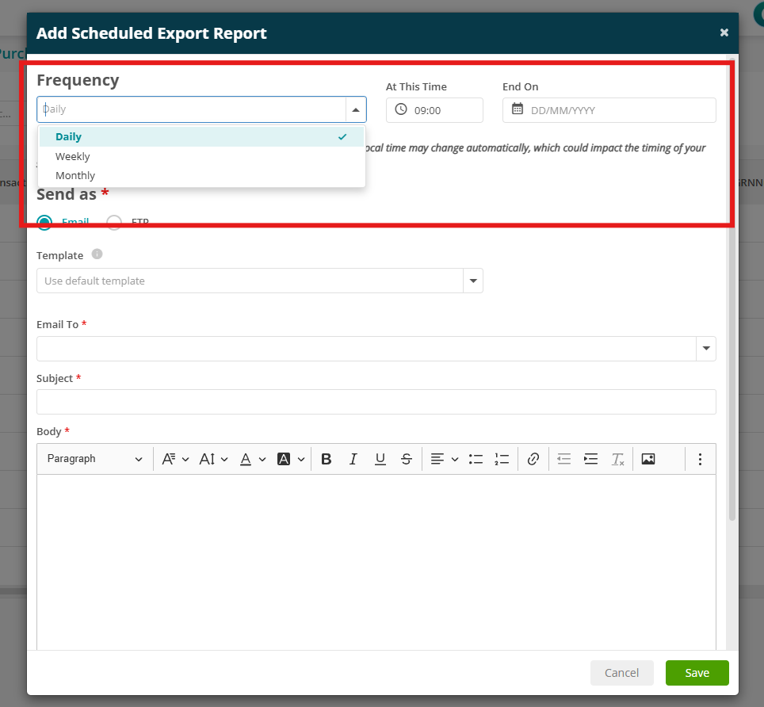
Task: Show more toolbar items (three dots)
Action: (x=700, y=459)
